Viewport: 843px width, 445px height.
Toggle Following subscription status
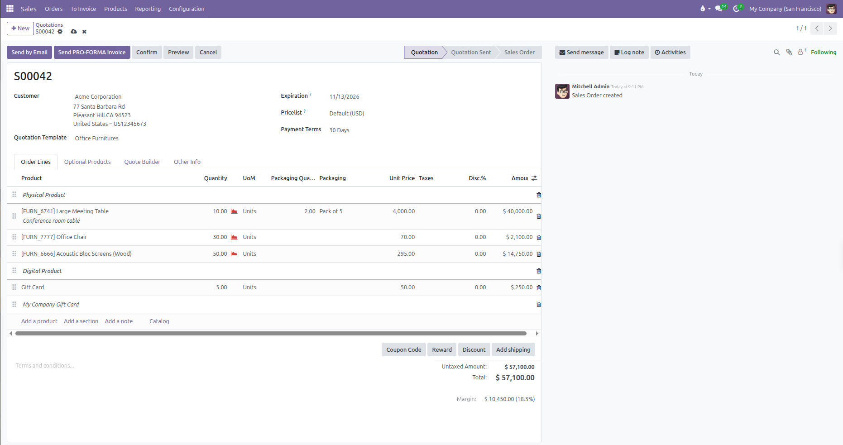tap(824, 53)
